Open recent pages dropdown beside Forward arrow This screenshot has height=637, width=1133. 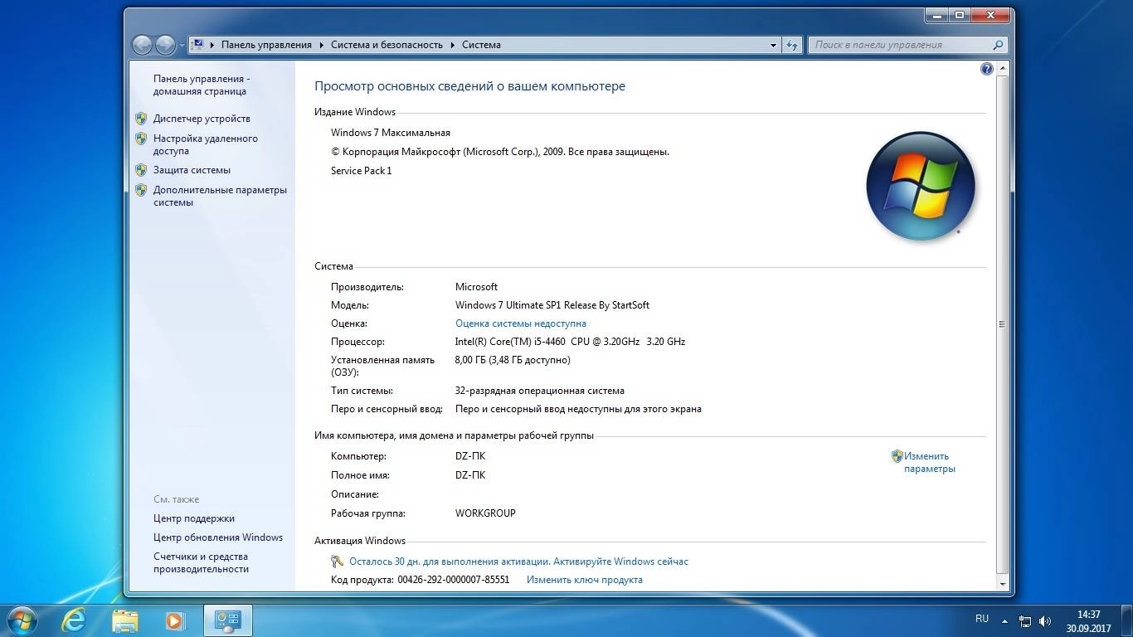coord(182,46)
